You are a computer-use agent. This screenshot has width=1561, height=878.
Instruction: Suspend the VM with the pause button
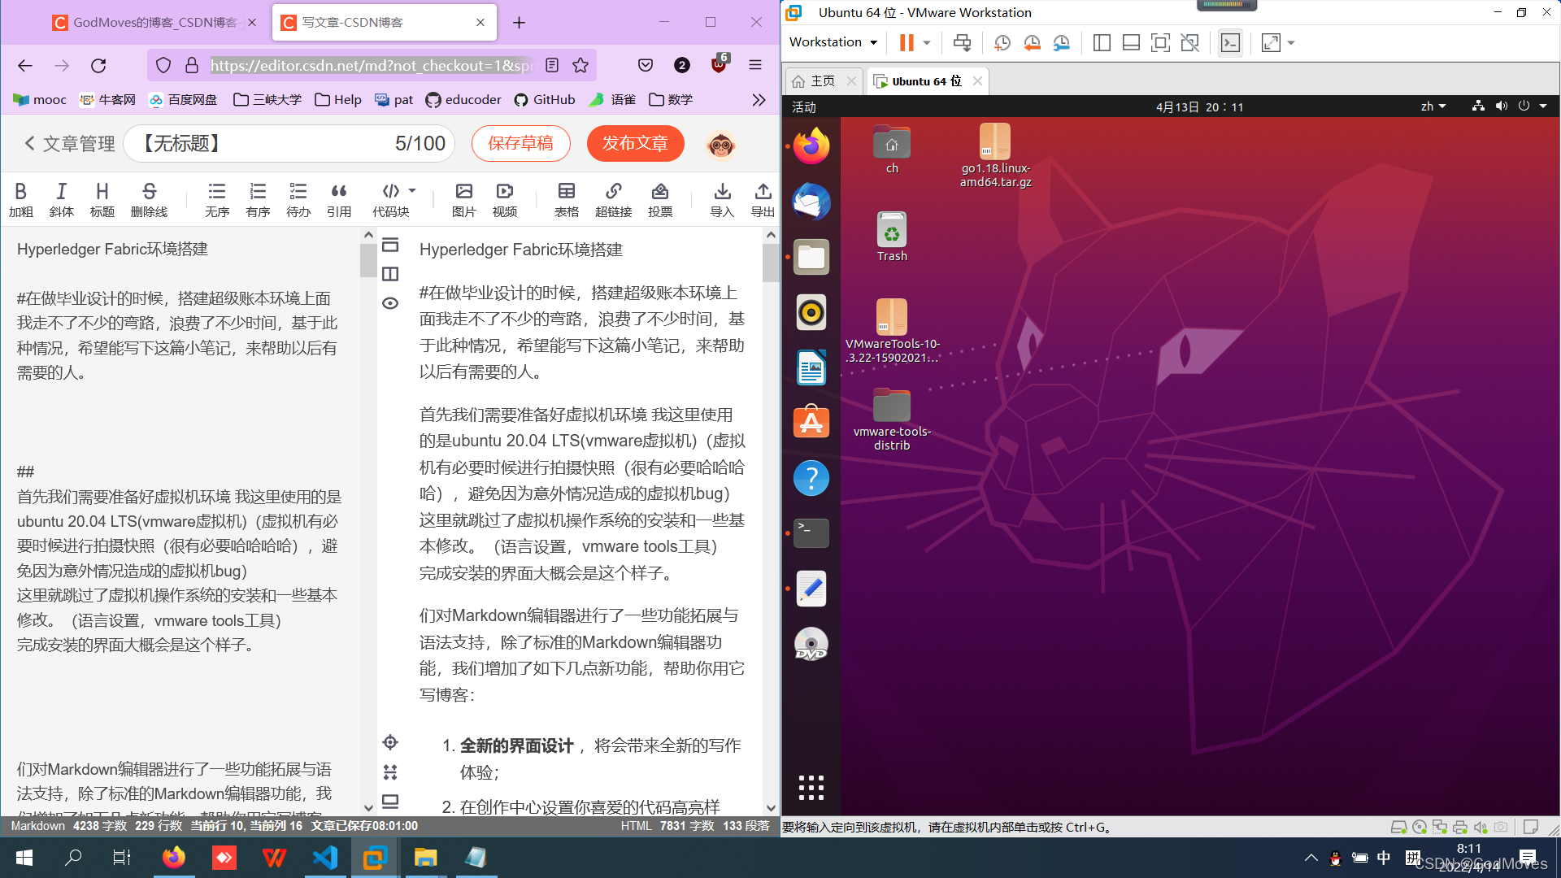(905, 42)
